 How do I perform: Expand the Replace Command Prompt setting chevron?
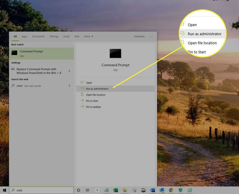(69, 71)
